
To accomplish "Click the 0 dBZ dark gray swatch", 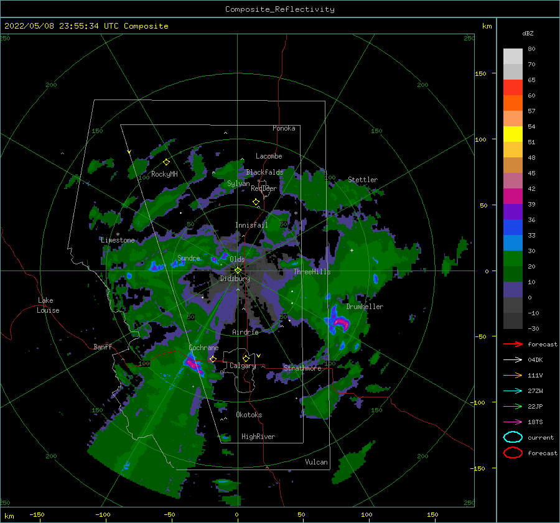I will (x=513, y=305).
